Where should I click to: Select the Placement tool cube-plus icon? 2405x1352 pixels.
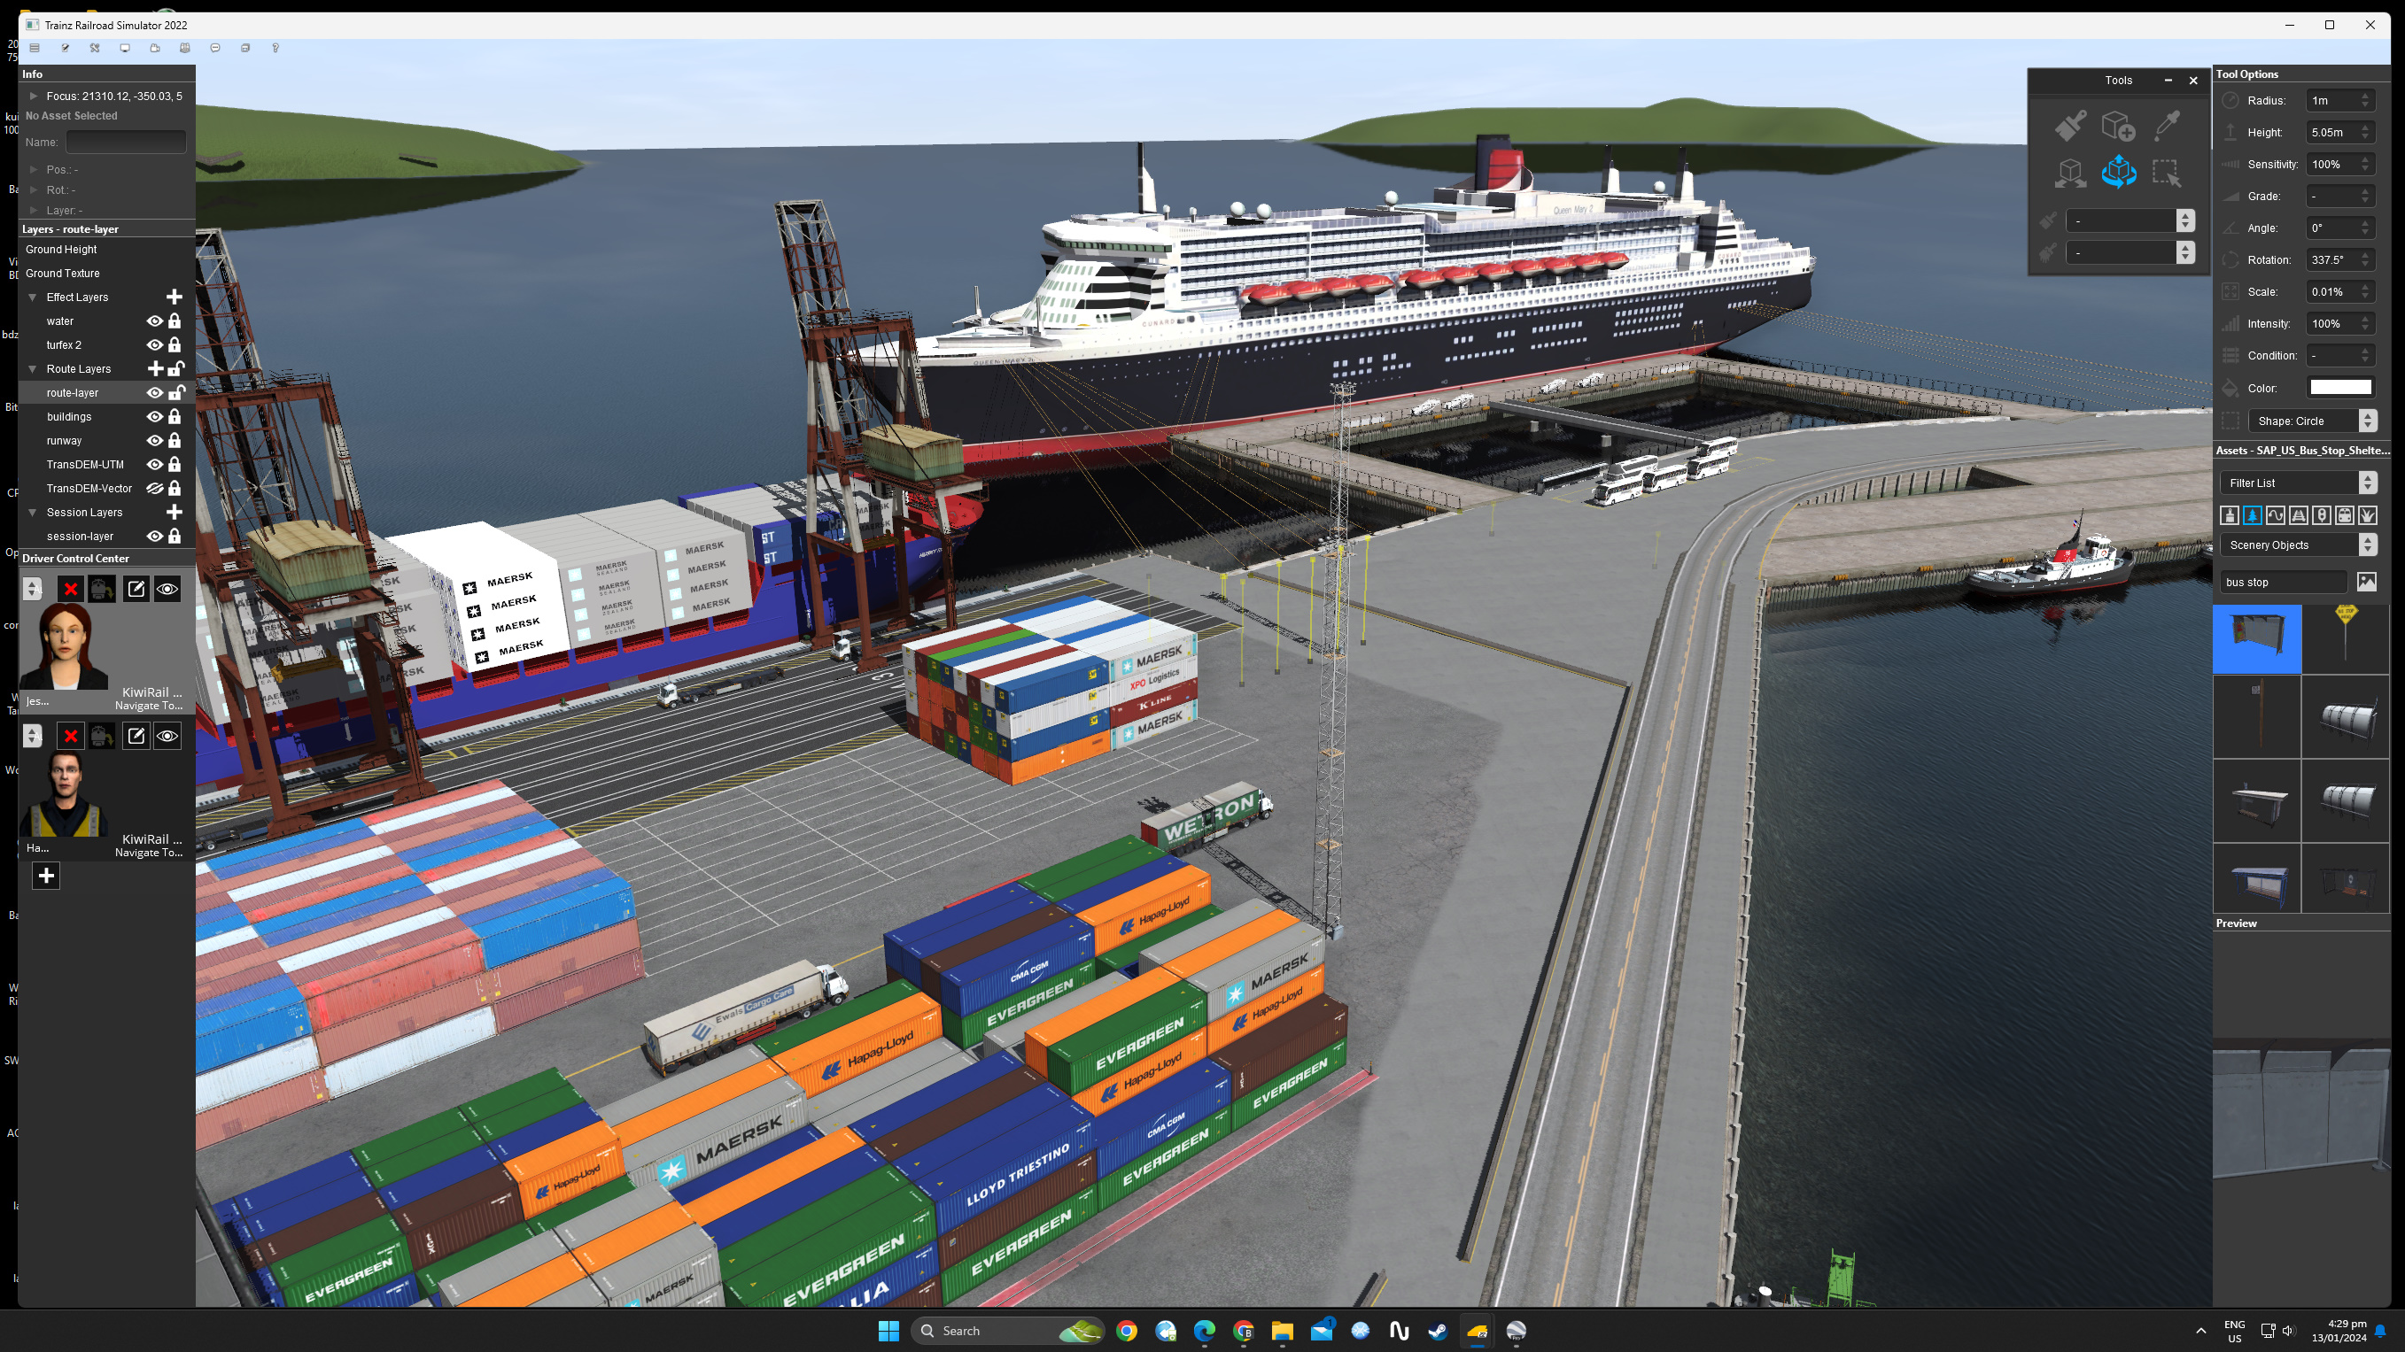[x=2117, y=125]
